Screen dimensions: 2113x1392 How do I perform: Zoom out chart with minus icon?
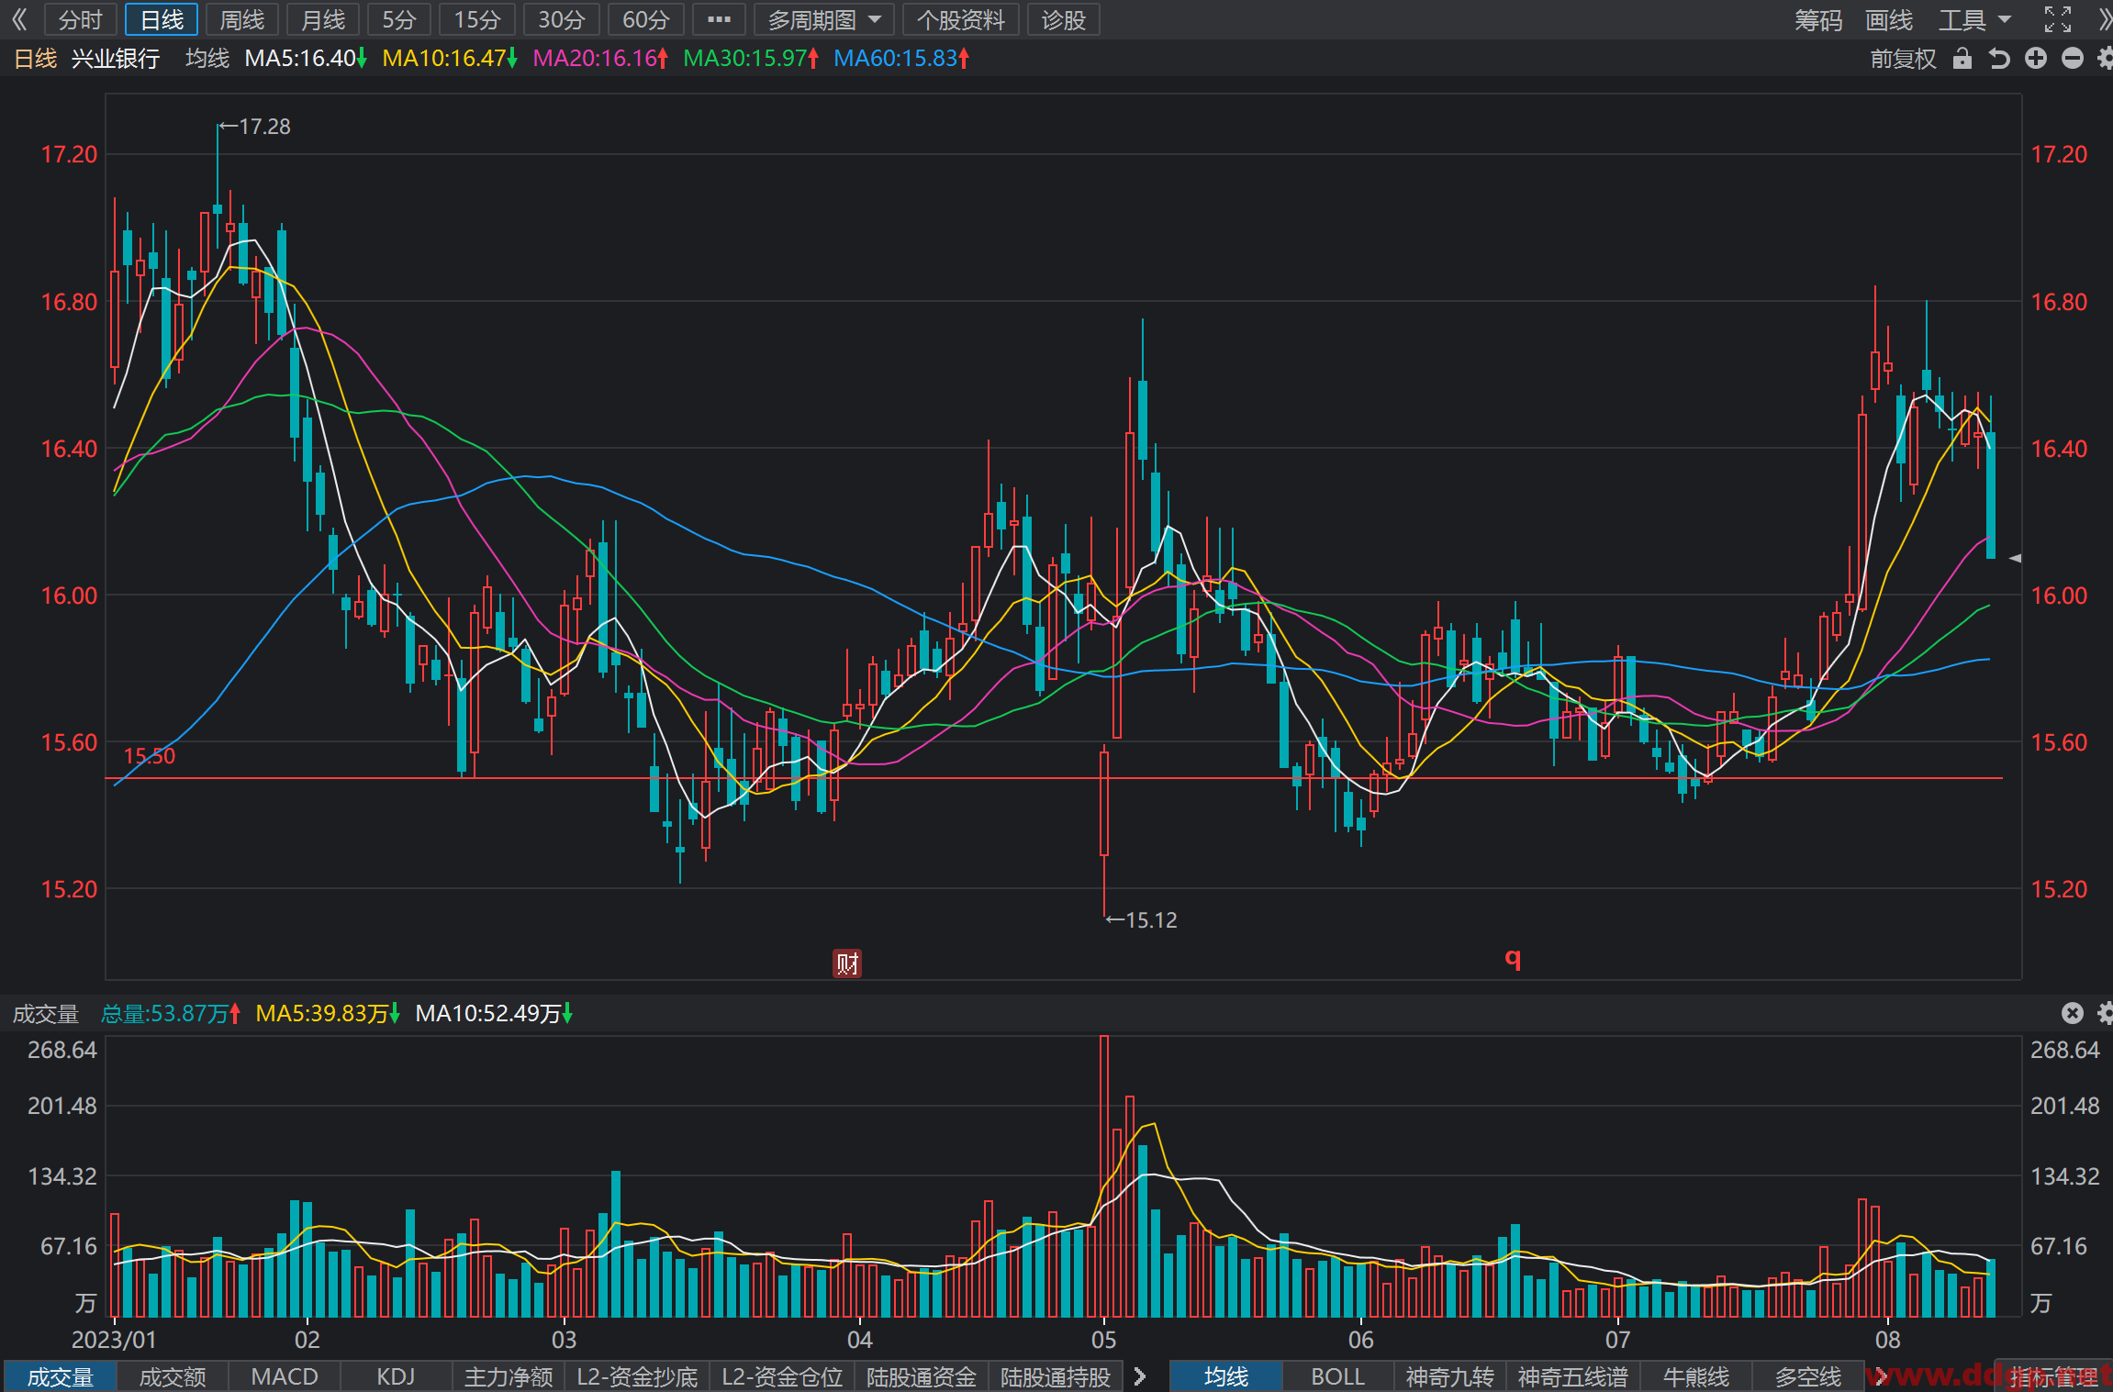tap(2072, 59)
